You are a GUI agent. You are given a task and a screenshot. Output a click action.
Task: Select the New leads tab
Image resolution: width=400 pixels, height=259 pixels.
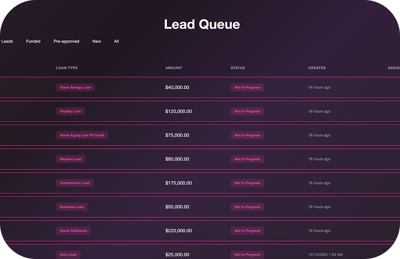click(x=97, y=41)
